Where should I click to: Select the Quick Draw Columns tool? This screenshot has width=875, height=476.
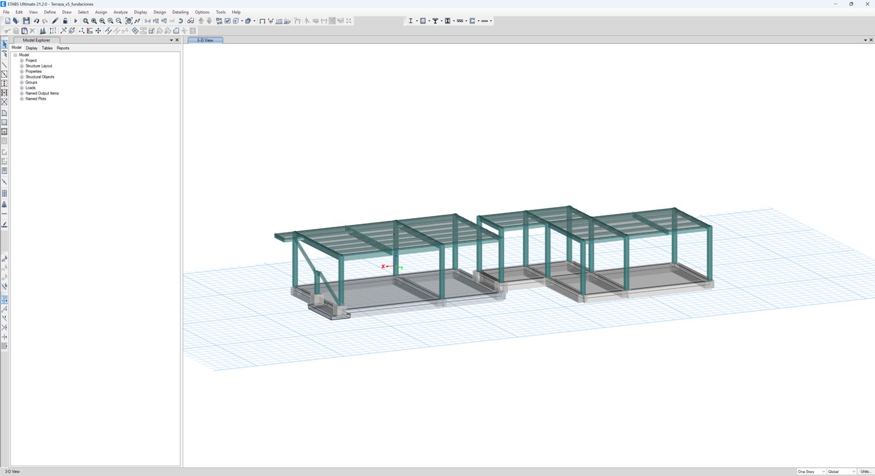click(x=4, y=83)
